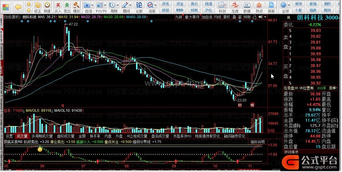
Task: Expand the 周期 period dropdown arrow
Action: pyautogui.click(x=118, y=5)
